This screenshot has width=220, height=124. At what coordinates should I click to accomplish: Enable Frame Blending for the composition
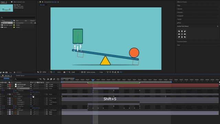click(x=51, y=79)
